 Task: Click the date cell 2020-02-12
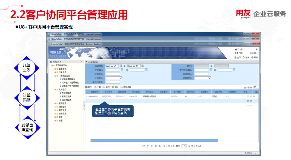pyautogui.click(x=120, y=96)
